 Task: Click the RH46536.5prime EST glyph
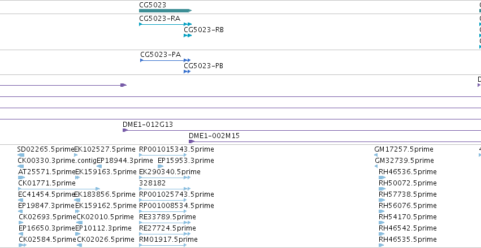tap(382, 178)
